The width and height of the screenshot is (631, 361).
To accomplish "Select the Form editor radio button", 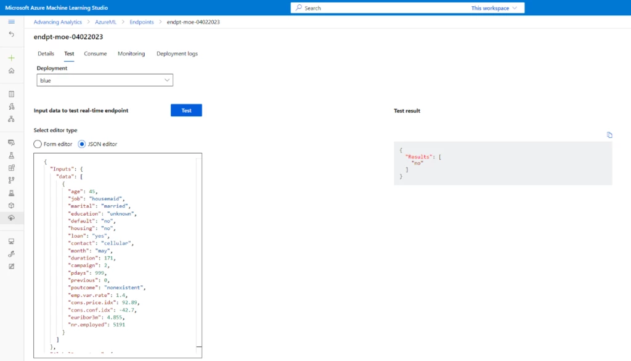I will tap(37, 144).
